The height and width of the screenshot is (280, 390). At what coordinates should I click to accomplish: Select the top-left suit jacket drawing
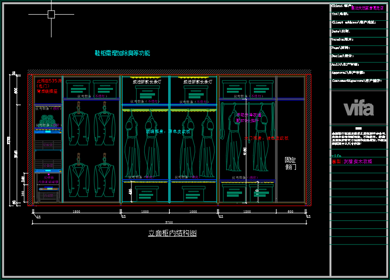pos(78,125)
